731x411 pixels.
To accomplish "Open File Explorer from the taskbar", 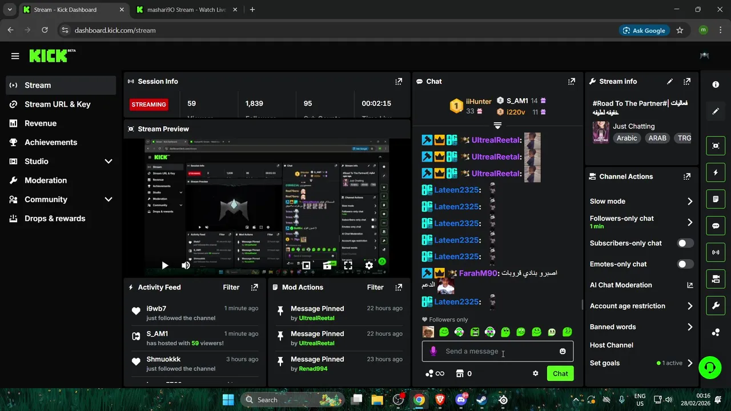I will pyautogui.click(x=377, y=400).
